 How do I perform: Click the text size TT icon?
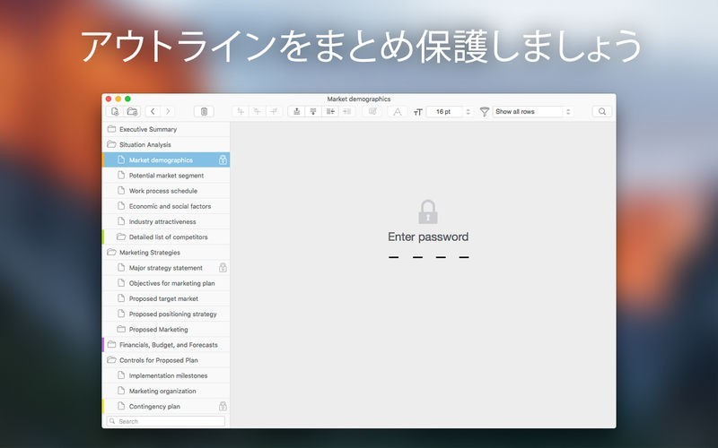(417, 112)
